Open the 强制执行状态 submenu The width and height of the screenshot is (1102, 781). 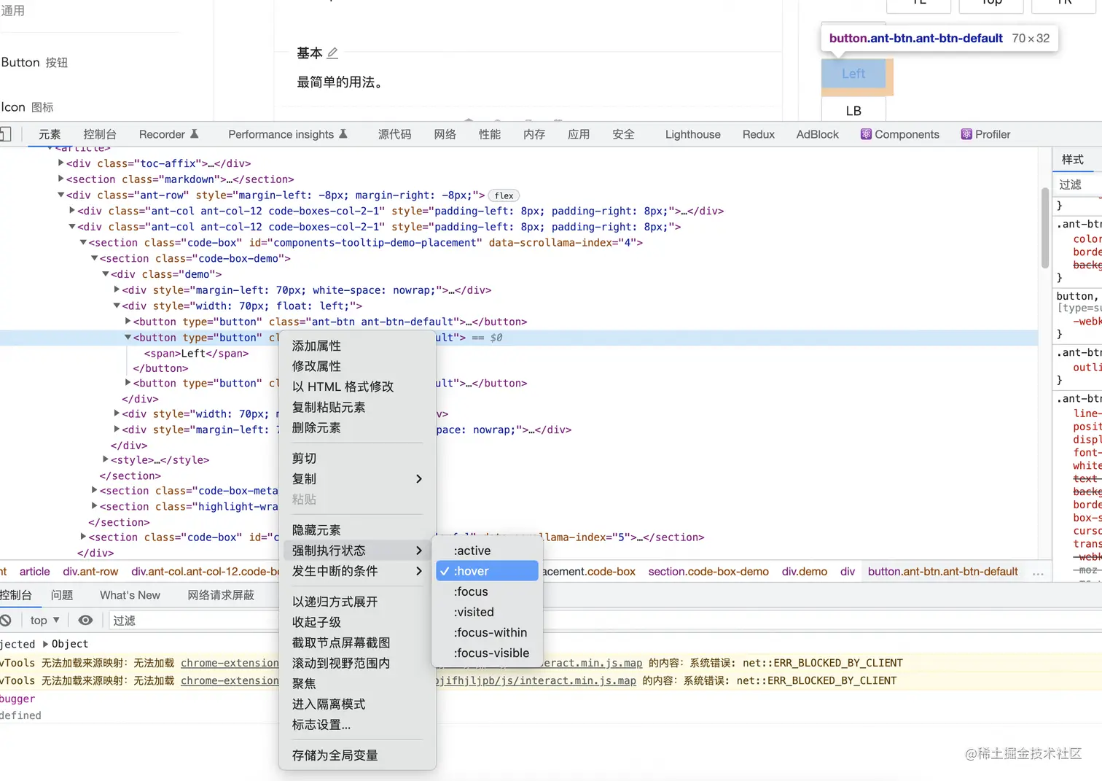(357, 550)
